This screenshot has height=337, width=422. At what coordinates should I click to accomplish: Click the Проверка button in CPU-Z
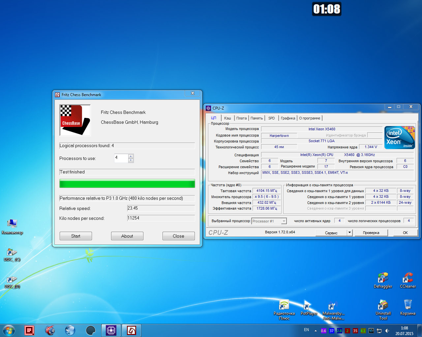click(x=371, y=233)
